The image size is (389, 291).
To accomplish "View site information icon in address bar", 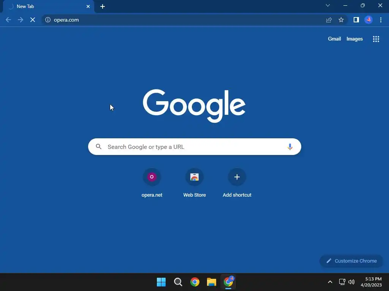I will click(48, 20).
